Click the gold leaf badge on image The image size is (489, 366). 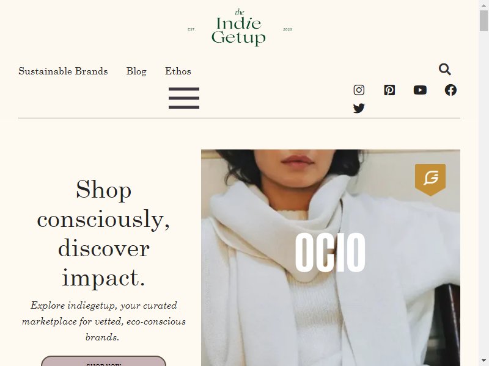coord(430,179)
